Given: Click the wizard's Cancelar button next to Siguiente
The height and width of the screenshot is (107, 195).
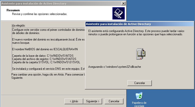Looking at the screenshot, I should tap(114, 101).
